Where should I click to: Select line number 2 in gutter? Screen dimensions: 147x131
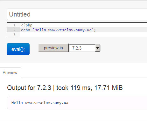point(14,30)
